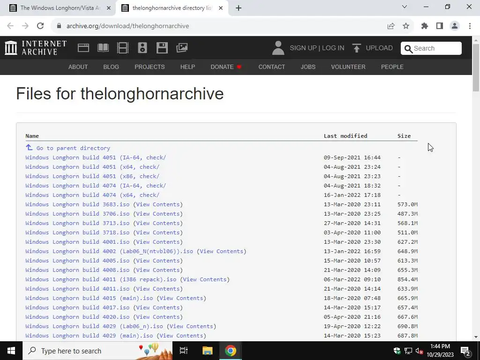Download Windows Longhorn build 4020.iso
The width and height of the screenshot is (480, 360).
[77, 317]
